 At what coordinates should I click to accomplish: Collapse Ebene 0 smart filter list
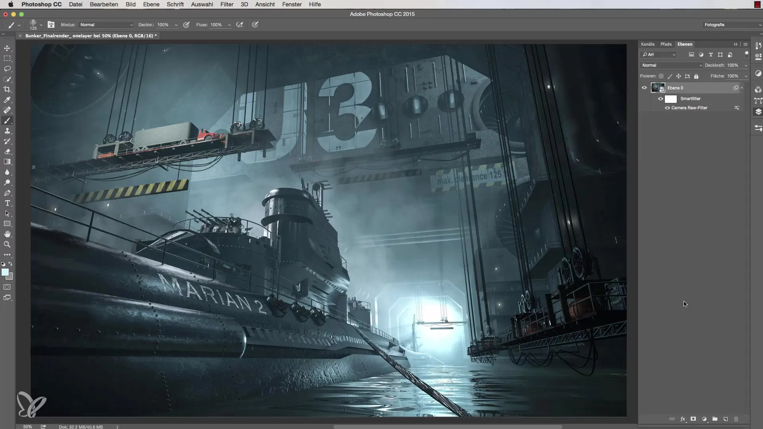tap(742, 88)
